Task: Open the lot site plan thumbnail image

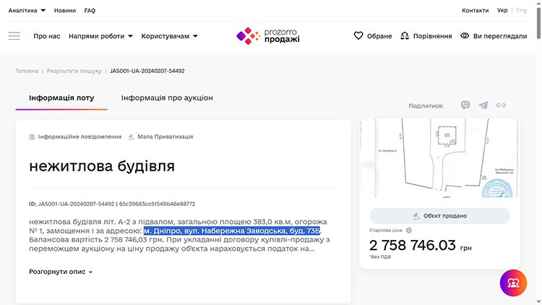Action: tap(439, 158)
